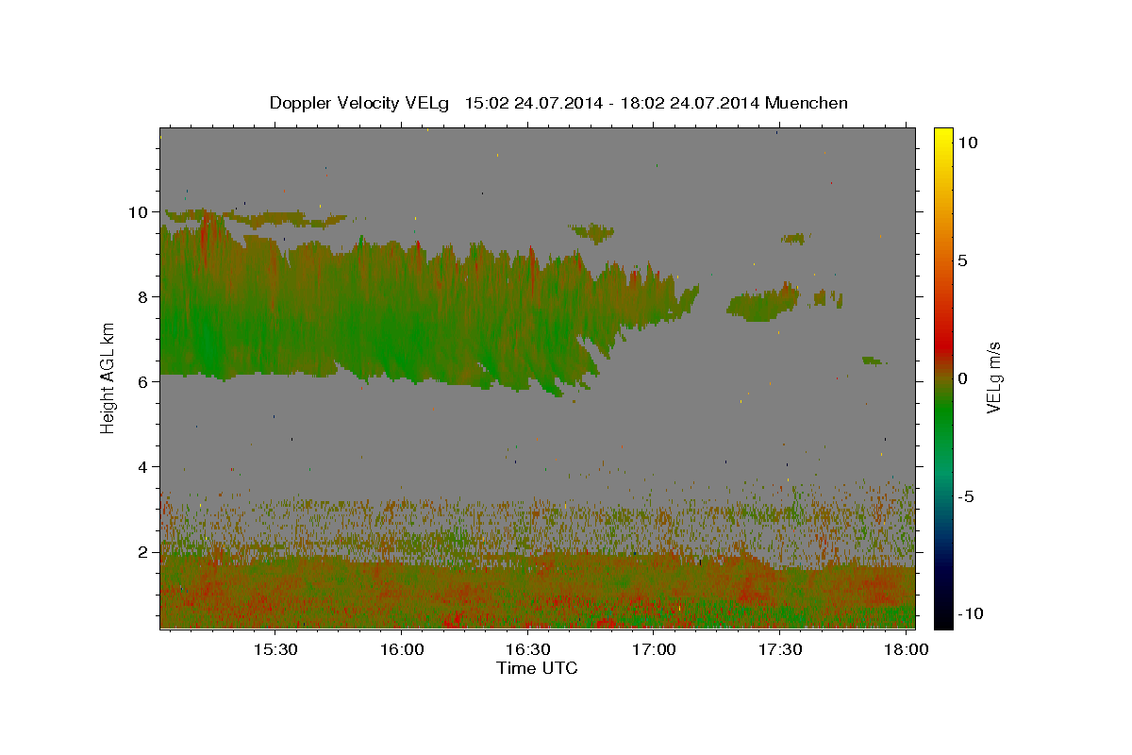
Task: Pick the yellow top of the colorbar
Action: (942, 137)
